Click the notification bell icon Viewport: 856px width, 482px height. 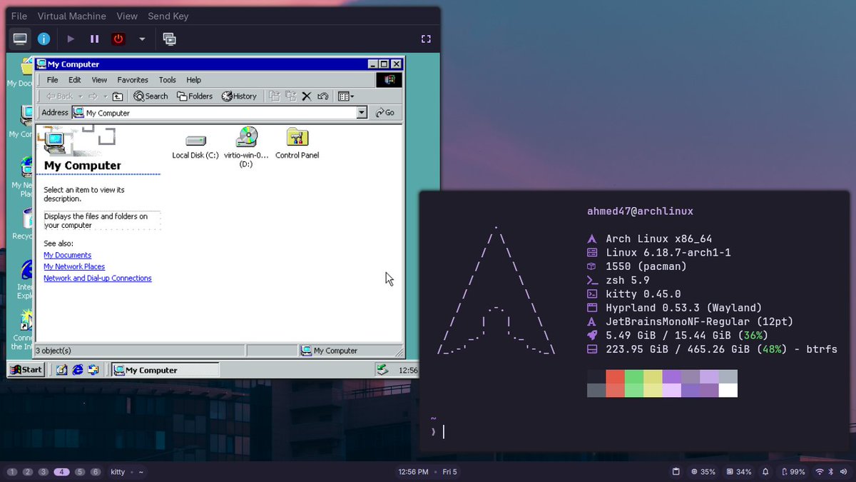click(x=765, y=472)
